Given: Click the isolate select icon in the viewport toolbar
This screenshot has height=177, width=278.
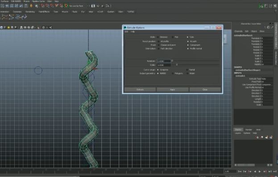Looking at the screenshot, I should (x=38, y=28).
